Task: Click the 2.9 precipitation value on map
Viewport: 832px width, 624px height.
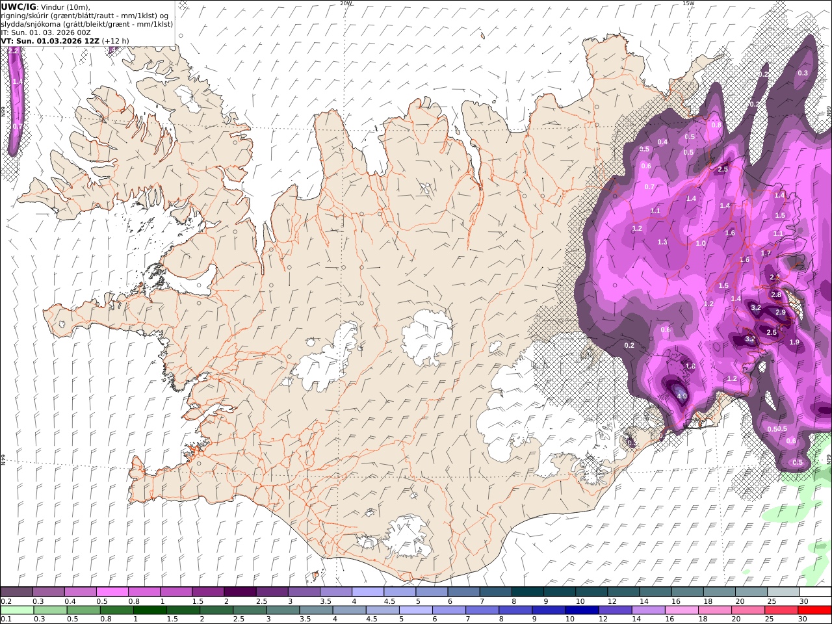Action: [781, 313]
